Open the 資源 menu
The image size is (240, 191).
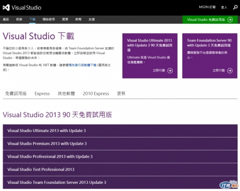(x=65, y=19)
